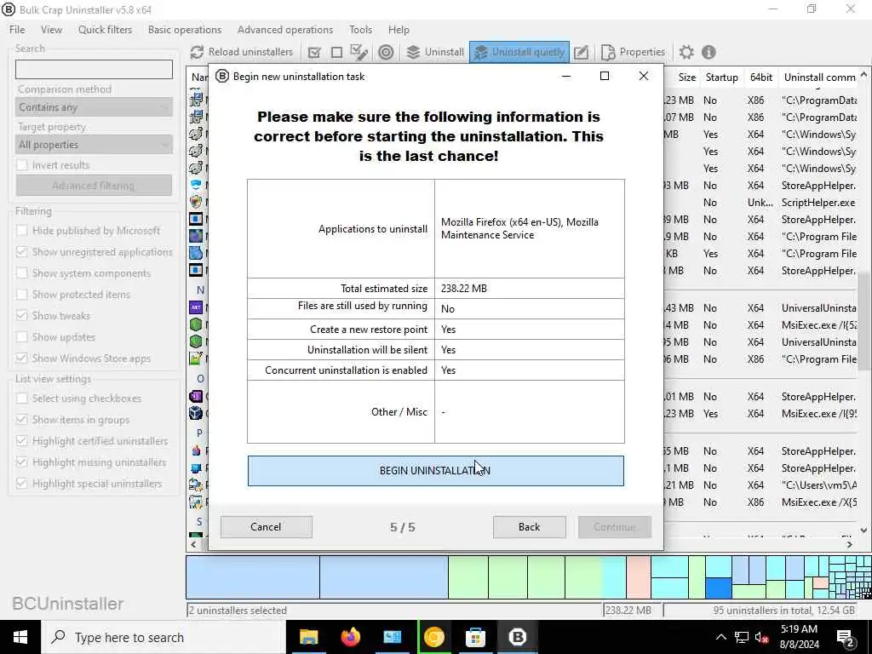This screenshot has width=872, height=654.
Task: Open the Windows Start menu
Action: coord(20,637)
